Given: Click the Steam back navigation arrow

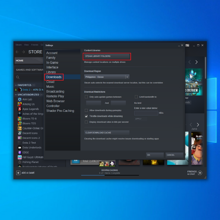Looking at the screenshot, I should (x=17, y=52).
